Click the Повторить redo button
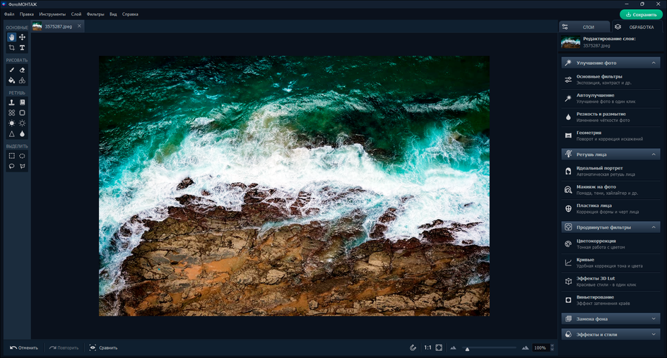667x358 pixels. pyautogui.click(x=64, y=348)
